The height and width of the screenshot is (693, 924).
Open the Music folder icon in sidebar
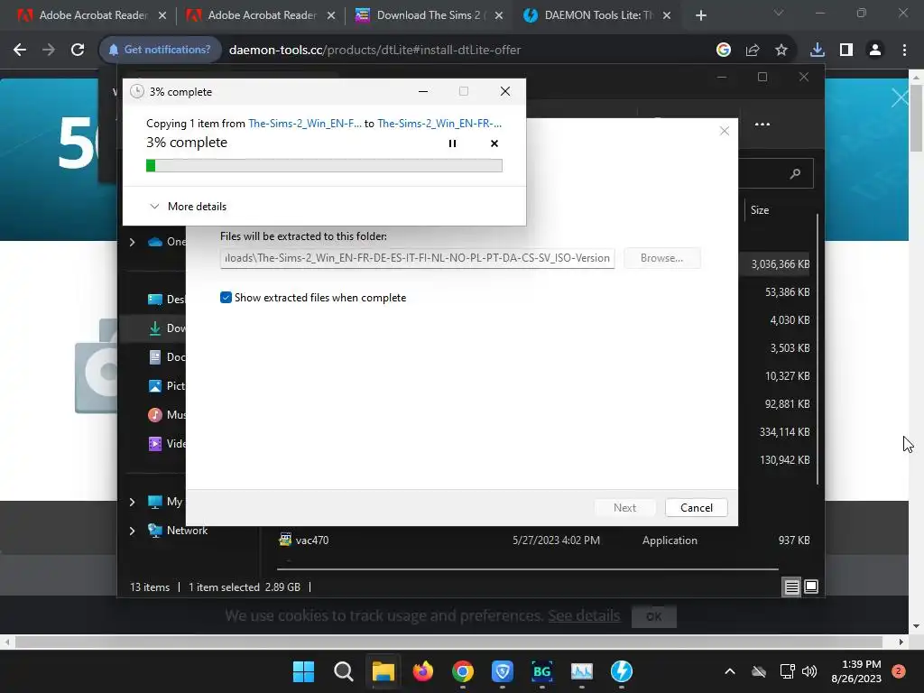pos(155,415)
